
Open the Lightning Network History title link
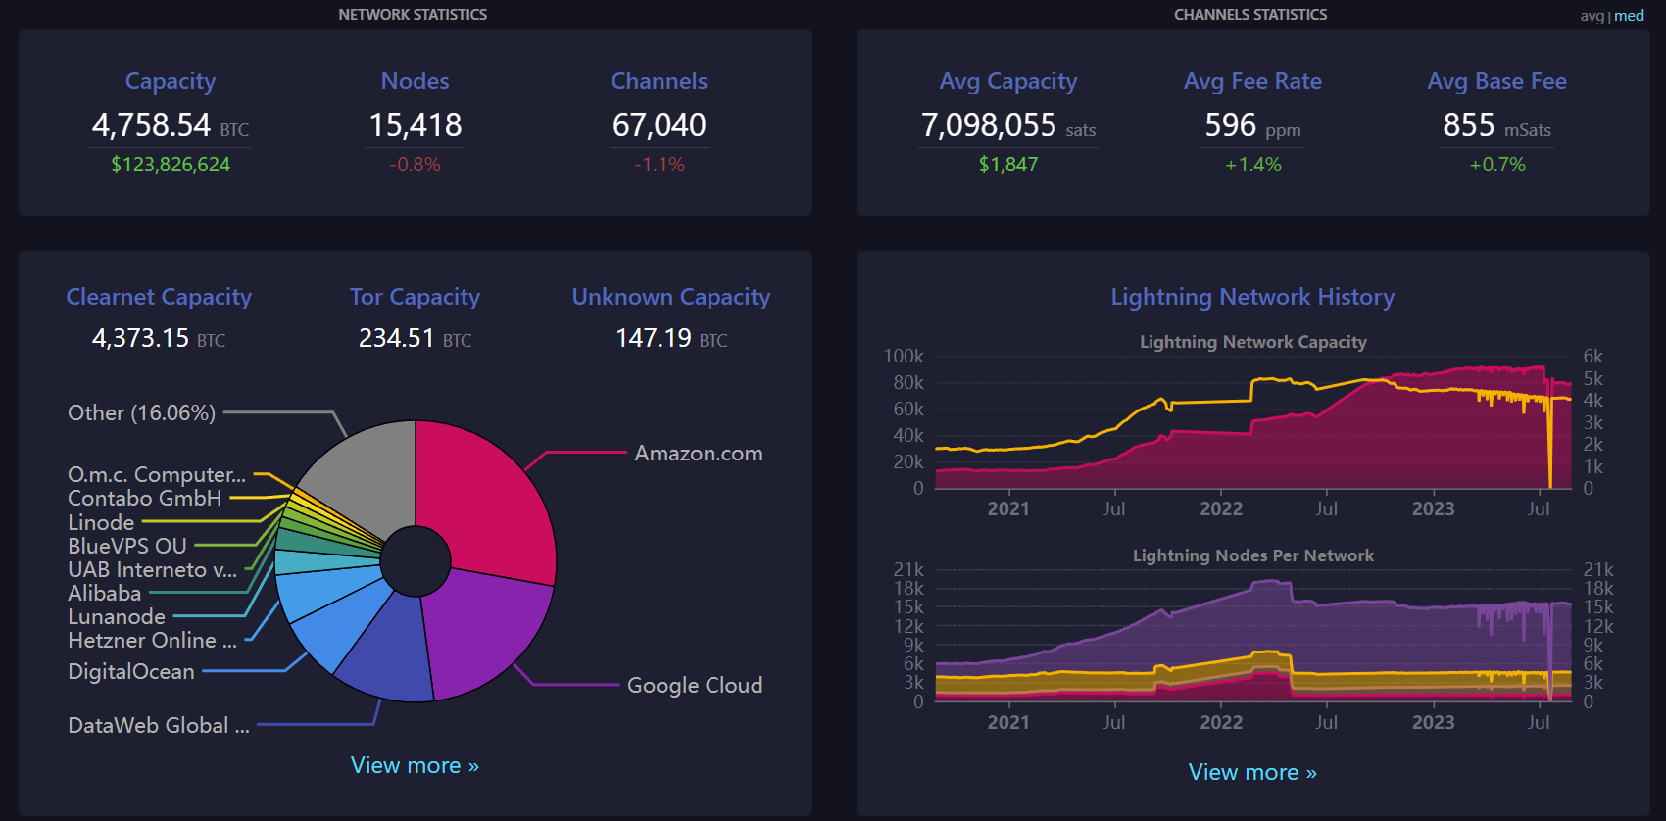pyautogui.click(x=1251, y=297)
